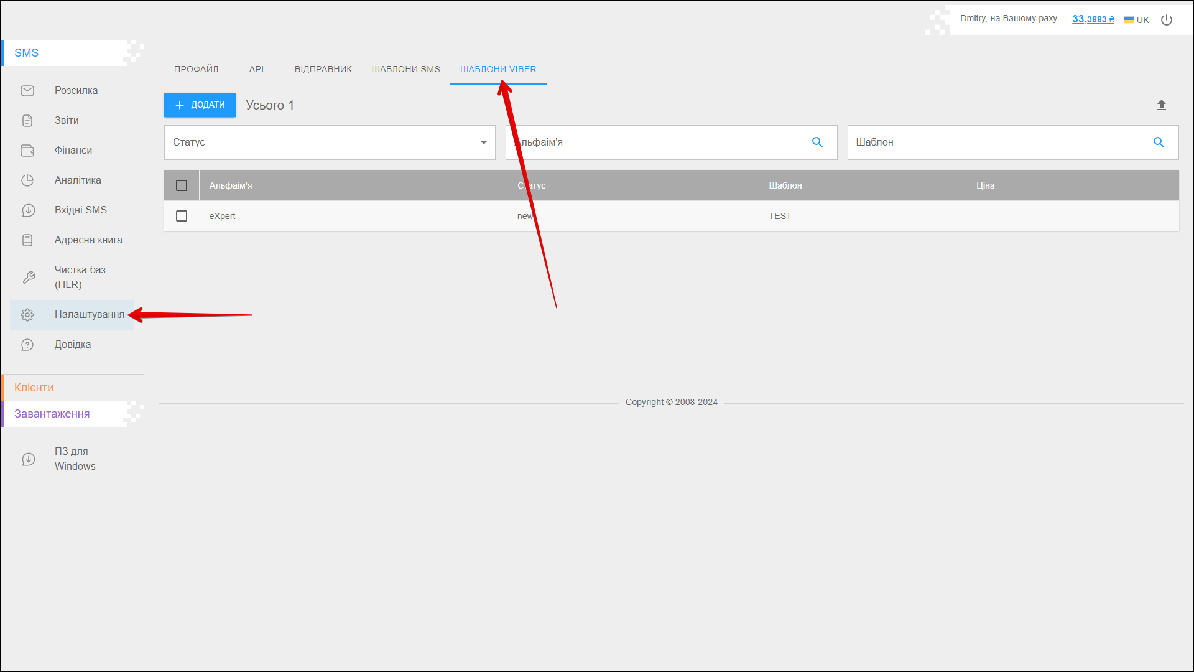Viewport: 1194px width, 672px height.
Task: Click the wrench icon for Чистка баз (HLR)
Action: 29,278
